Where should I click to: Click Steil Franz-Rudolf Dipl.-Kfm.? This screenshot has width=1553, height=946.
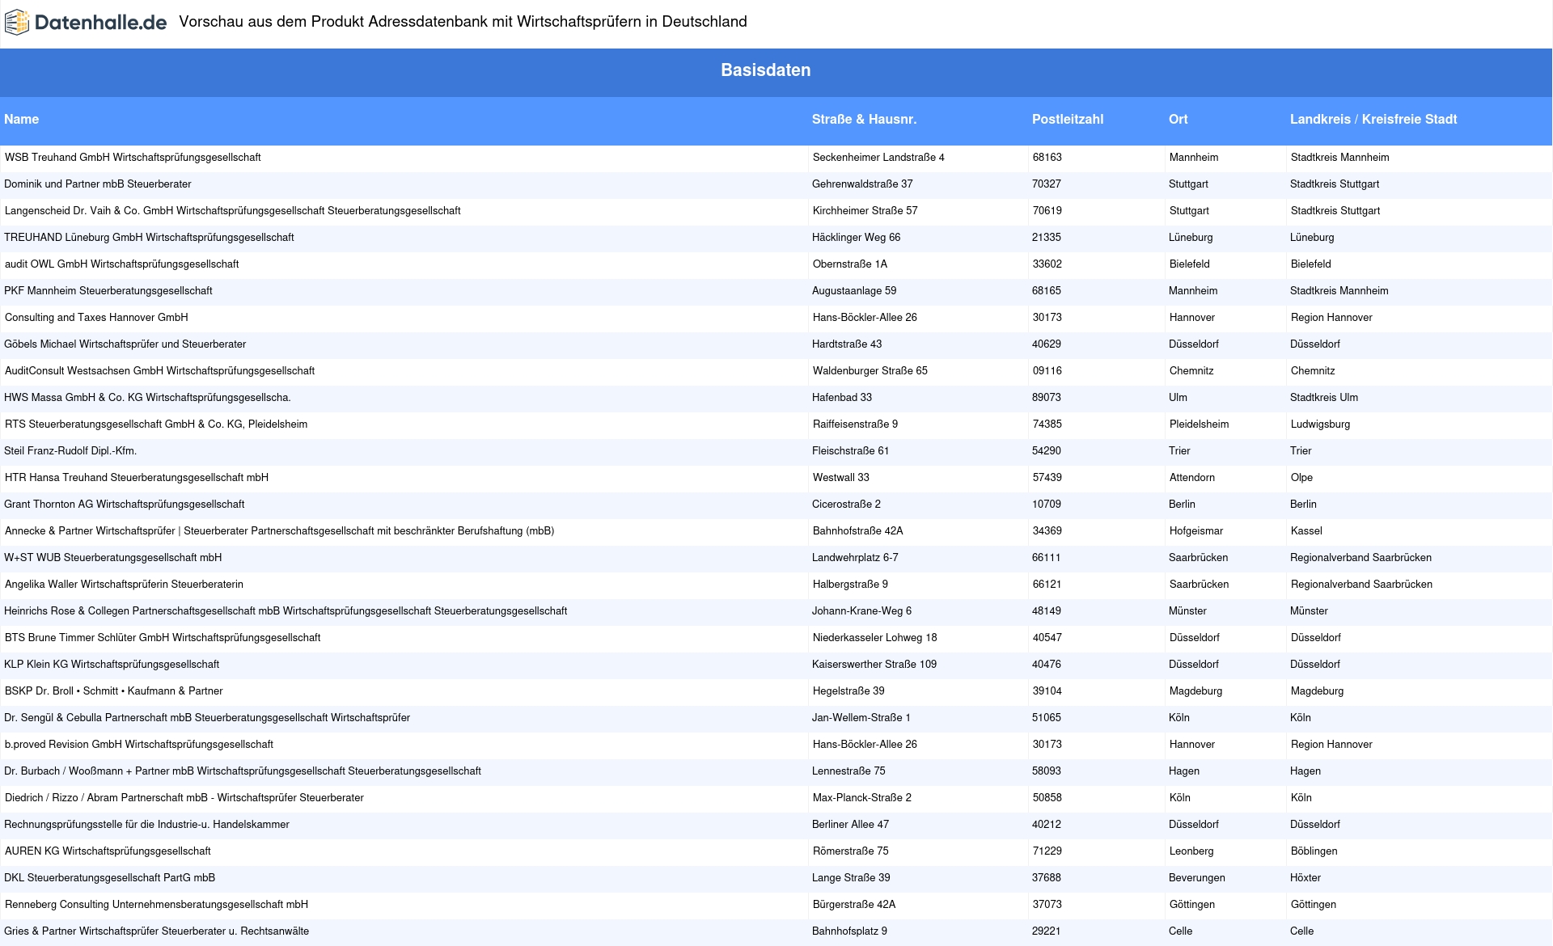pos(70,451)
